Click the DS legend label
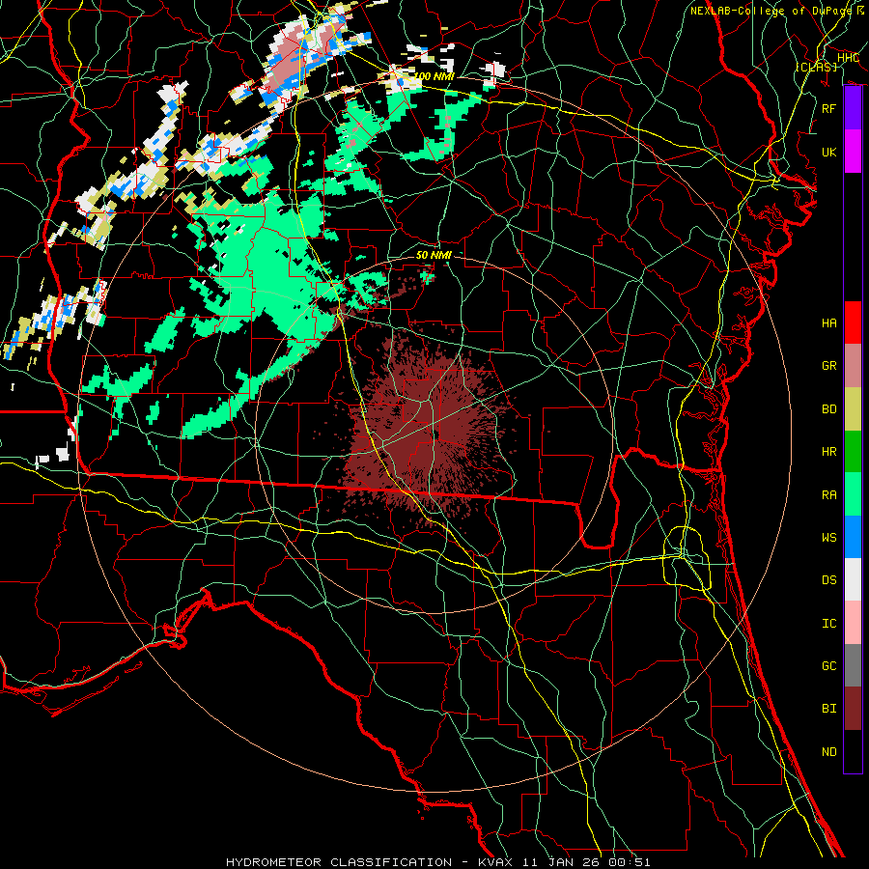Screen dimensions: 869x869 click(828, 580)
